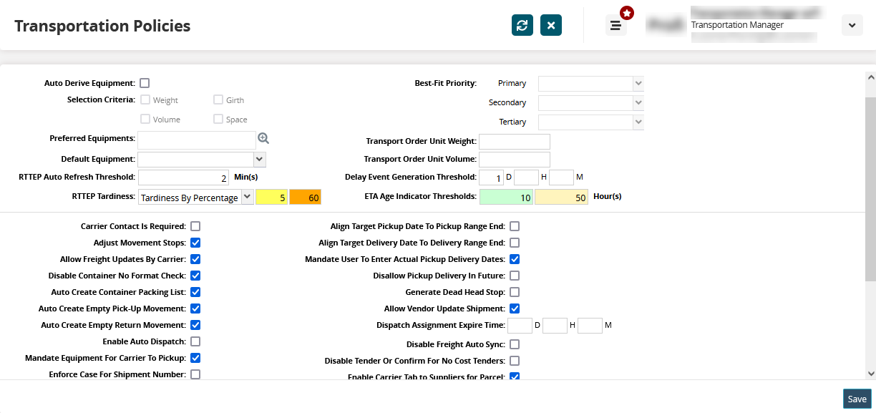The image size is (876, 413).
Task: Click the Save button
Action: click(x=857, y=399)
